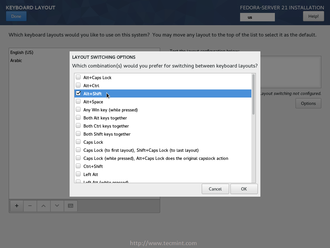The image size is (330, 248).
Task: Click the Options button
Action: pyautogui.click(x=308, y=103)
